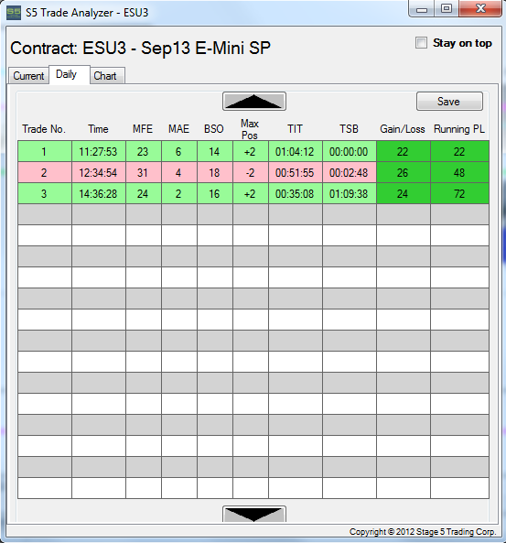Image resolution: width=506 pixels, height=543 pixels.
Task: Click Max Pos value -2
Action: 251,172
